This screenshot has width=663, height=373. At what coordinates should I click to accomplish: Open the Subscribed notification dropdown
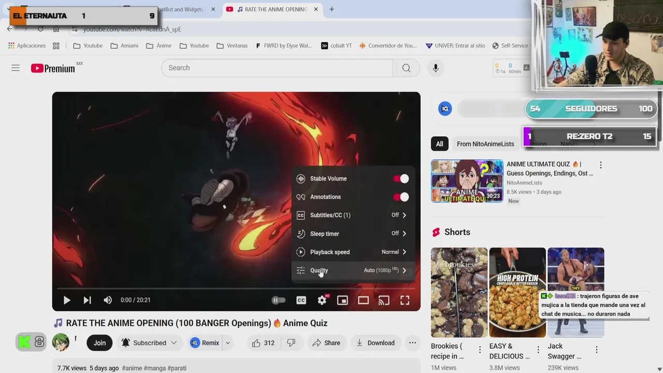pos(149,343)
